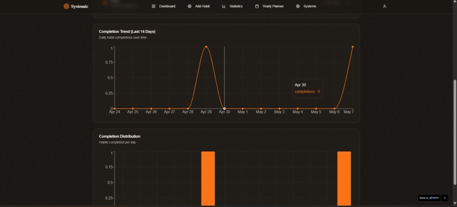This screenshot has height=207, width=457.
Task: Click the Completion Distribution heading
Action: click(x=120, y=136)
